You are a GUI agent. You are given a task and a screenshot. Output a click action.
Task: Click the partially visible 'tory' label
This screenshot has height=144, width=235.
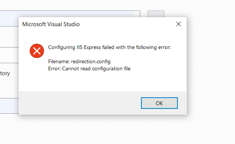pos(5,73)
